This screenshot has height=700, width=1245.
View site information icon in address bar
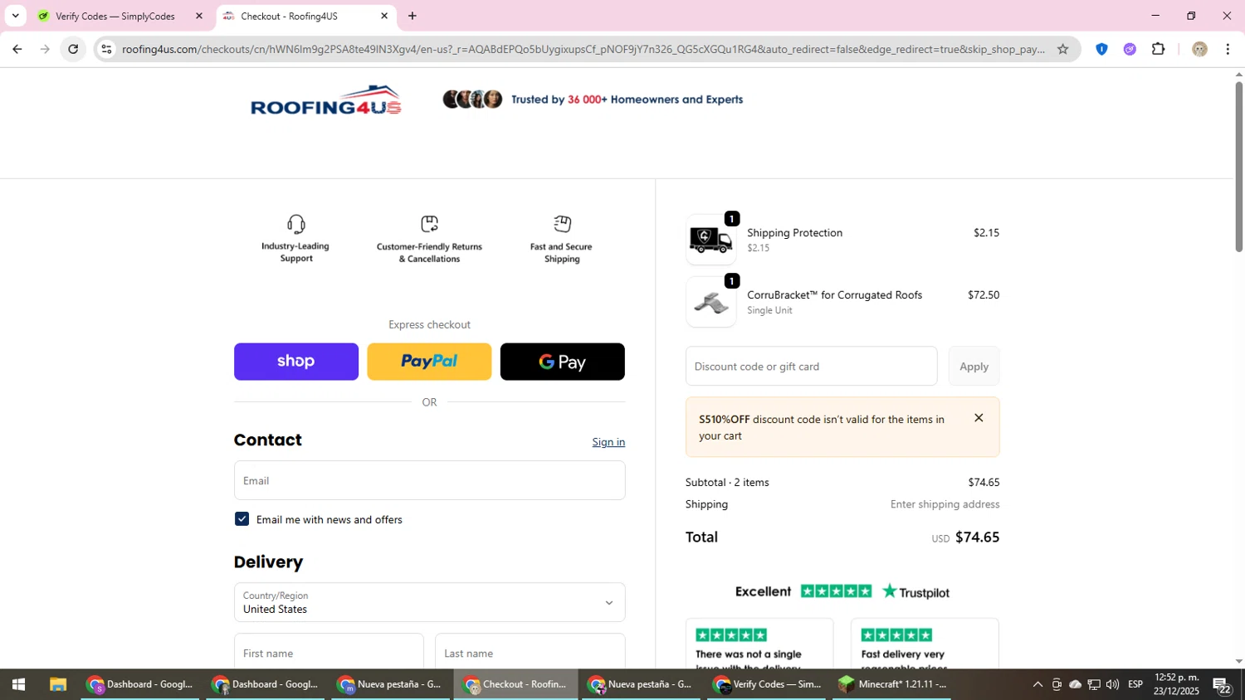tap(106, 49)
